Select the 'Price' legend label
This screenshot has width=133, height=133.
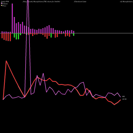(4, 6)
